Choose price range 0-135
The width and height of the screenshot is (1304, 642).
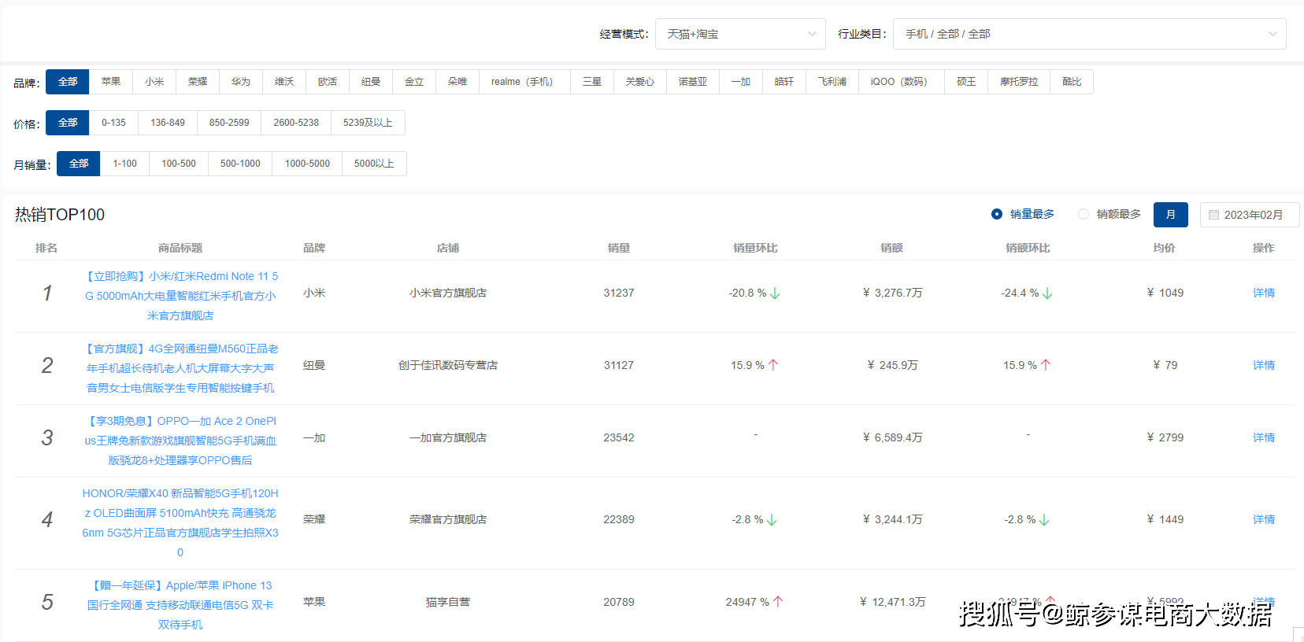pyautogui.click(x=113, y=123)
